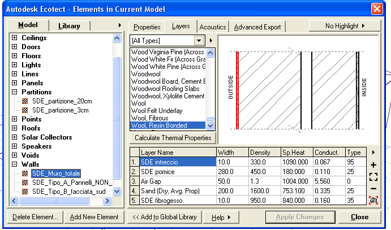Select Wood Virginia Pine material
Viewport: 391px width, 230px height.
(168, 52)
